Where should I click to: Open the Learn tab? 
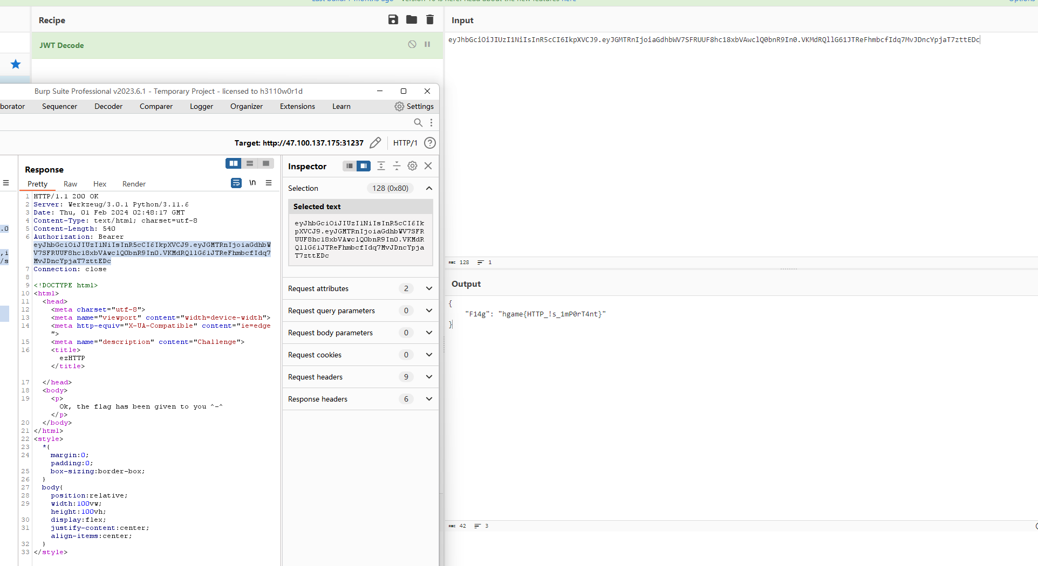point(342,106)
